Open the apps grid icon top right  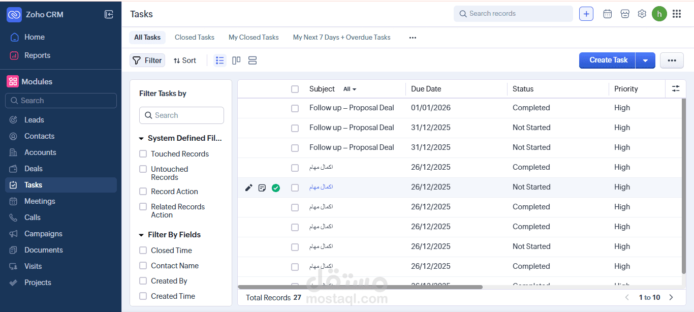[x=677, y=14]
